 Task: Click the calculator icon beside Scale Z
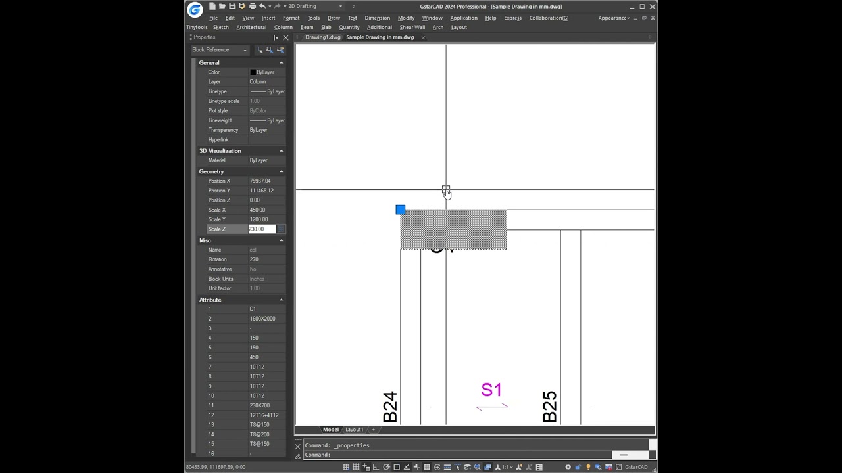281,229
